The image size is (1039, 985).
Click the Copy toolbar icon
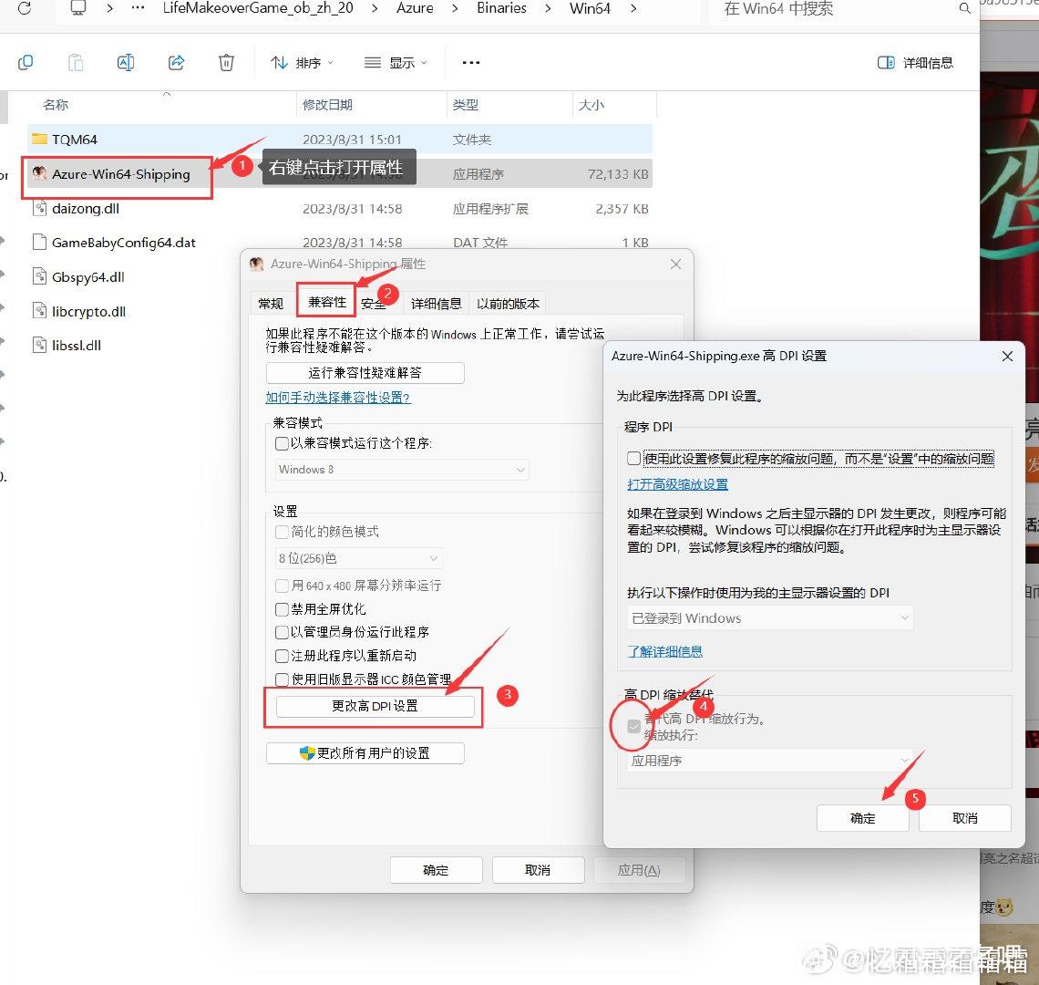(x=26, y=63)
